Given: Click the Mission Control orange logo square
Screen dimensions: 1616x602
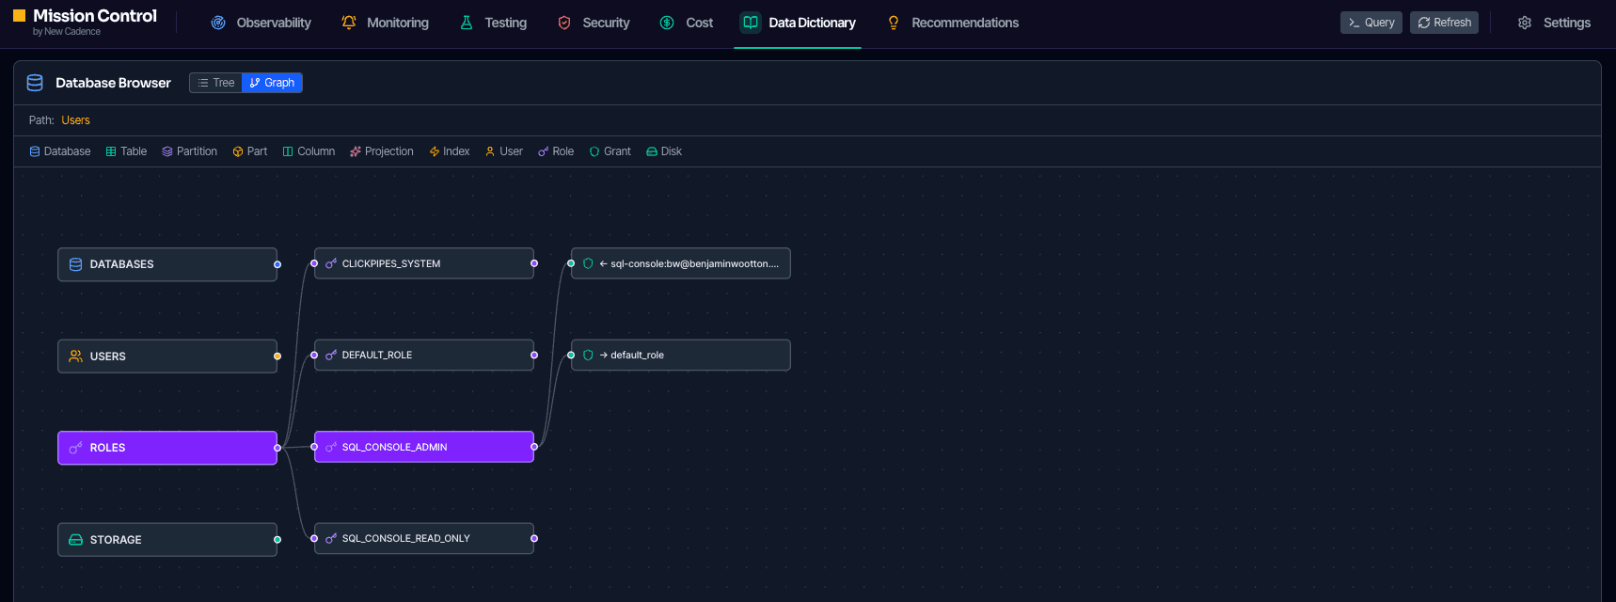Looking at the screenshot, I should pyautogui.click(x=19, y=15).
